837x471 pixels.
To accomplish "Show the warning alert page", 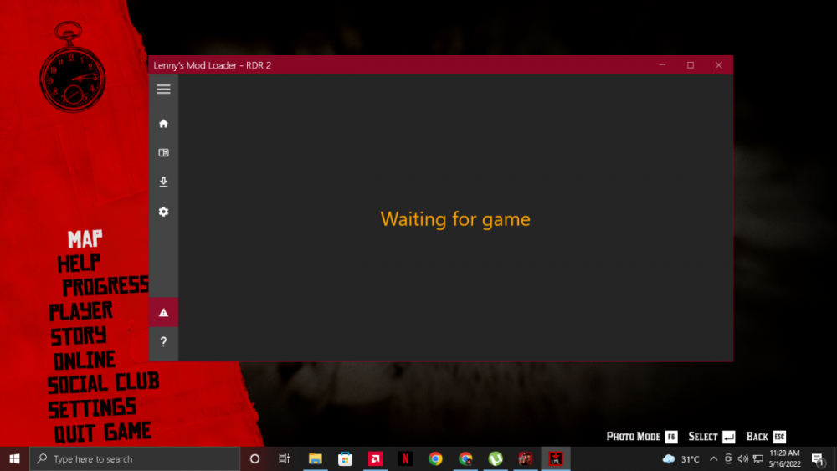I will 163,312.
